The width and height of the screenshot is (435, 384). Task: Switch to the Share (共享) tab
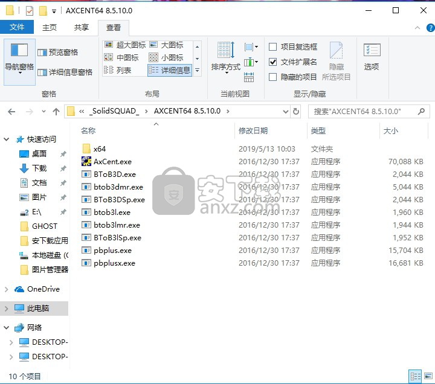82,27
